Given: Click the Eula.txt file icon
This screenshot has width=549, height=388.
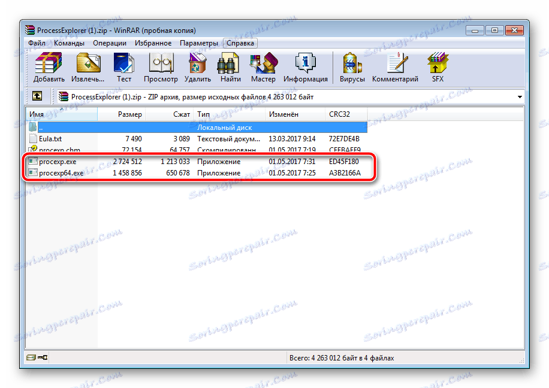Looking at the screenshot, I should coord(33,138).
